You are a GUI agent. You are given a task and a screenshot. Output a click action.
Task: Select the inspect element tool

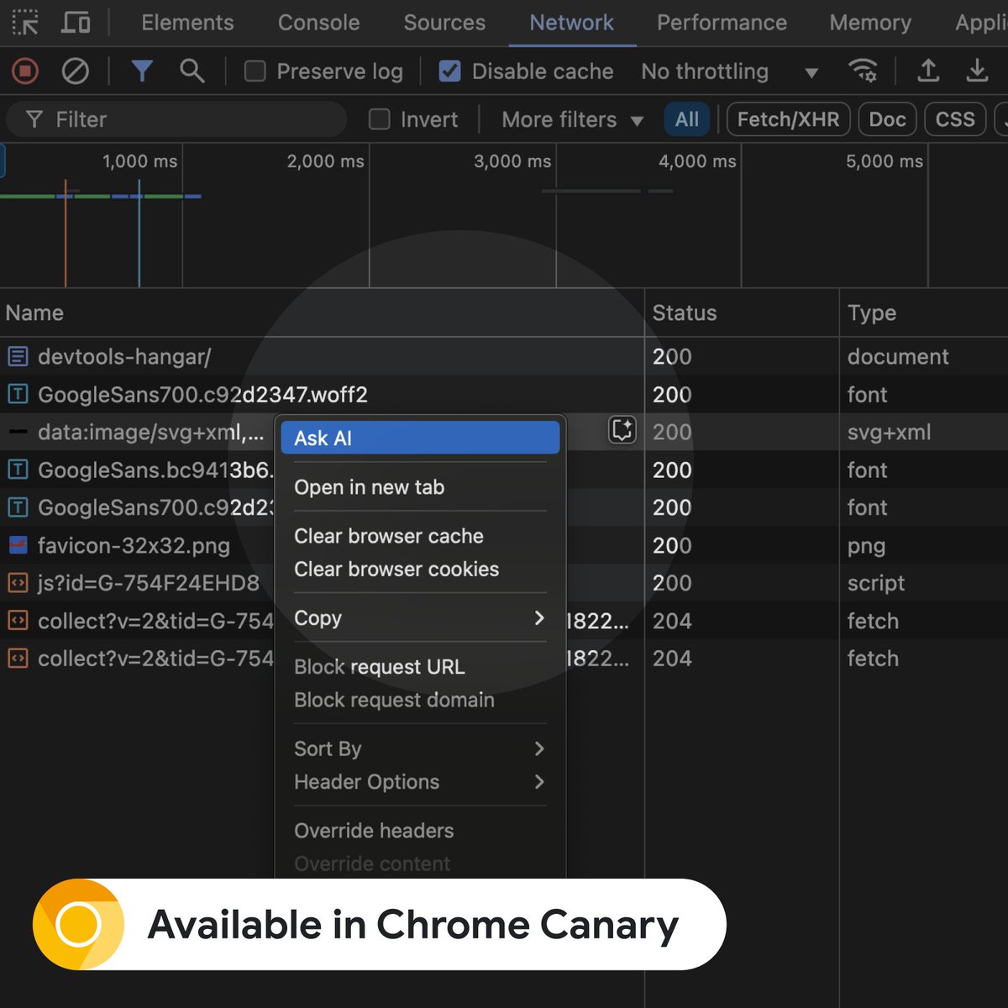[x=25, y=23]
